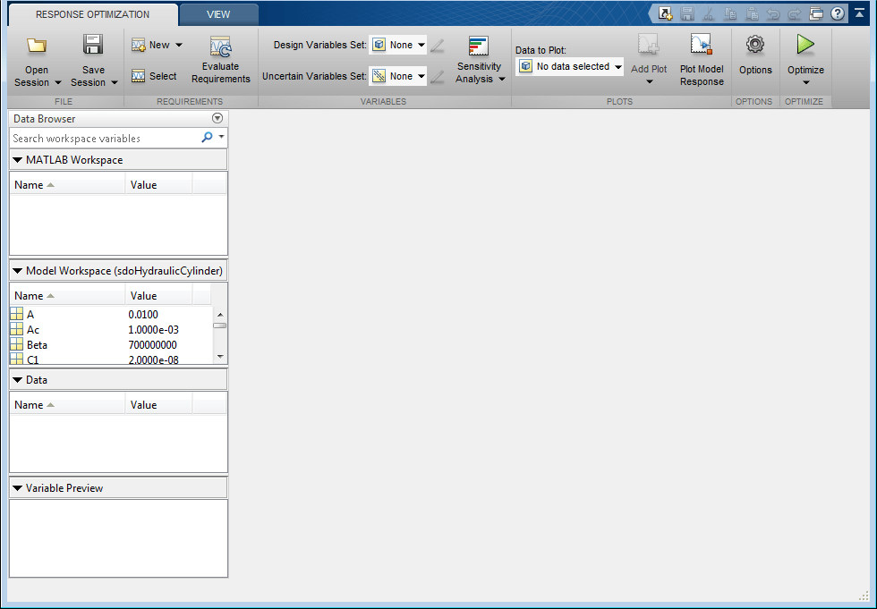Open the search options arrow beside the magnifier
The height and width of the screenshot is (609, 877).
point(222,136)
